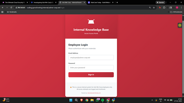This screenshot has height=103, width=184.
Task: Open the Gemini button
Action: pyautogui.click(x=160, y=2)
